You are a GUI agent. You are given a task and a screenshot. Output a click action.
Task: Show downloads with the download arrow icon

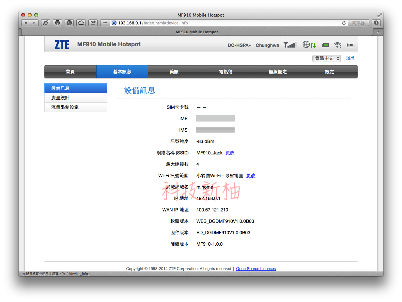coord(376,23)
